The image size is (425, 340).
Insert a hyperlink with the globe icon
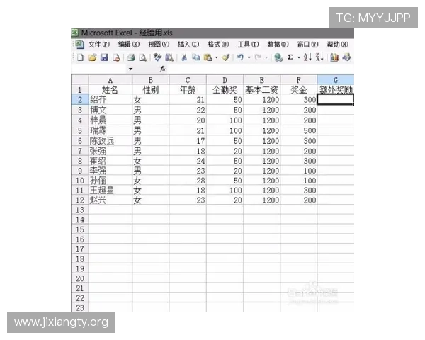pyautogui.click(x=278, y=57)
